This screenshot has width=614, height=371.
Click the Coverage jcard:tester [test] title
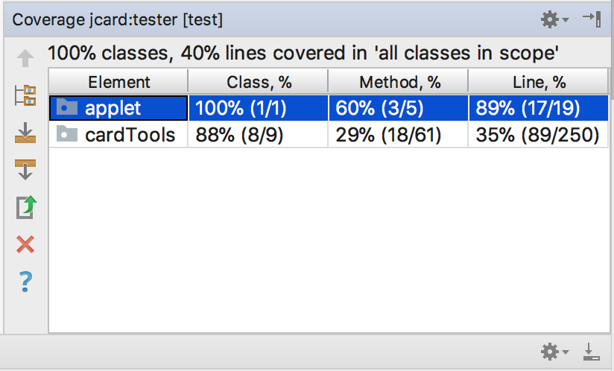coord(117,20)
